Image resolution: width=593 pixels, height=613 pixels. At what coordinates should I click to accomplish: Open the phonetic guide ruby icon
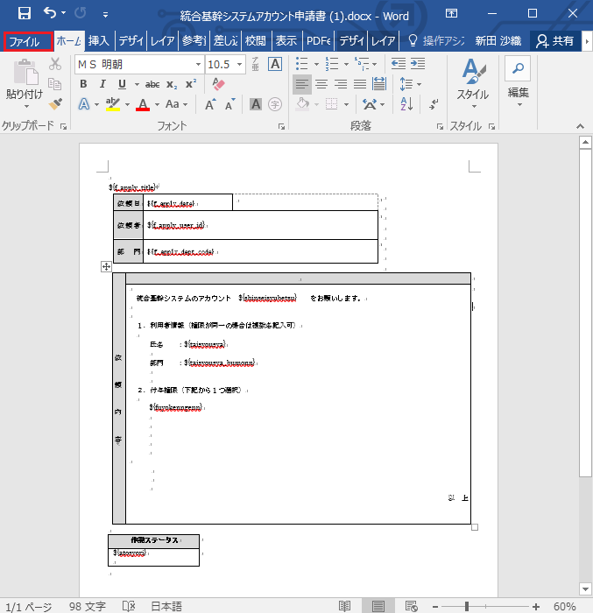(256, 64)
